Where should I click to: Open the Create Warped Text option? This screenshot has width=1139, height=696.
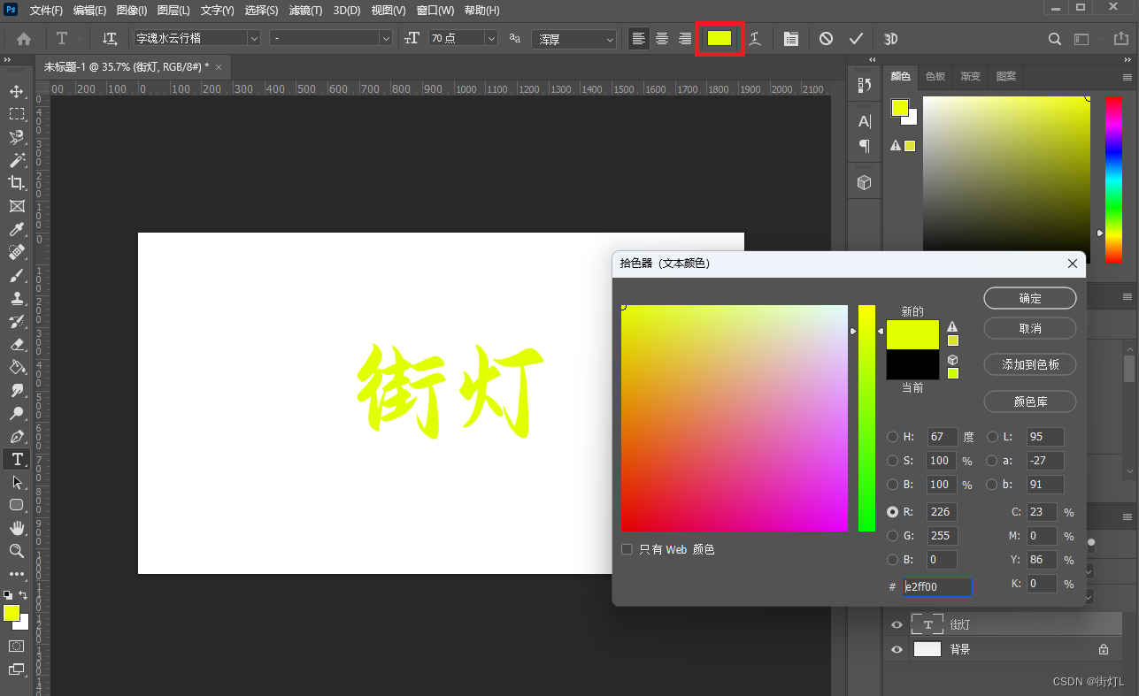pyautogui.click(x=755, y=39)
